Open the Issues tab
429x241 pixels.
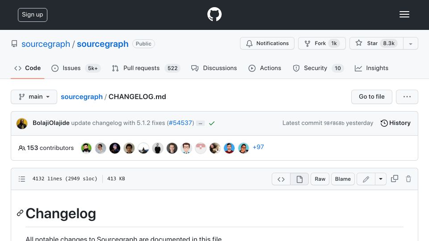(76, 68)
